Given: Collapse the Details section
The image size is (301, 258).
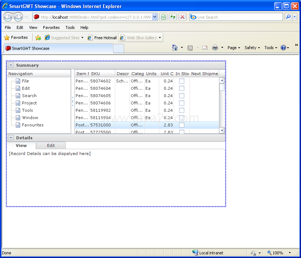Looking at the screenshot, I should coord(11,138).
